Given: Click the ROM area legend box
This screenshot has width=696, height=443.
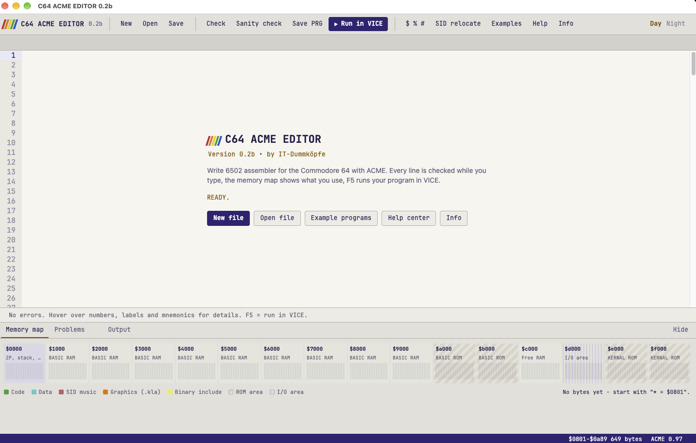Looking at the screenshot, I should pyautogui.click(x=231, y=392).
